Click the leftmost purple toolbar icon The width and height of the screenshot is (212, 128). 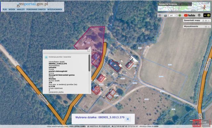pyautogui.click(x=160, y=16)
